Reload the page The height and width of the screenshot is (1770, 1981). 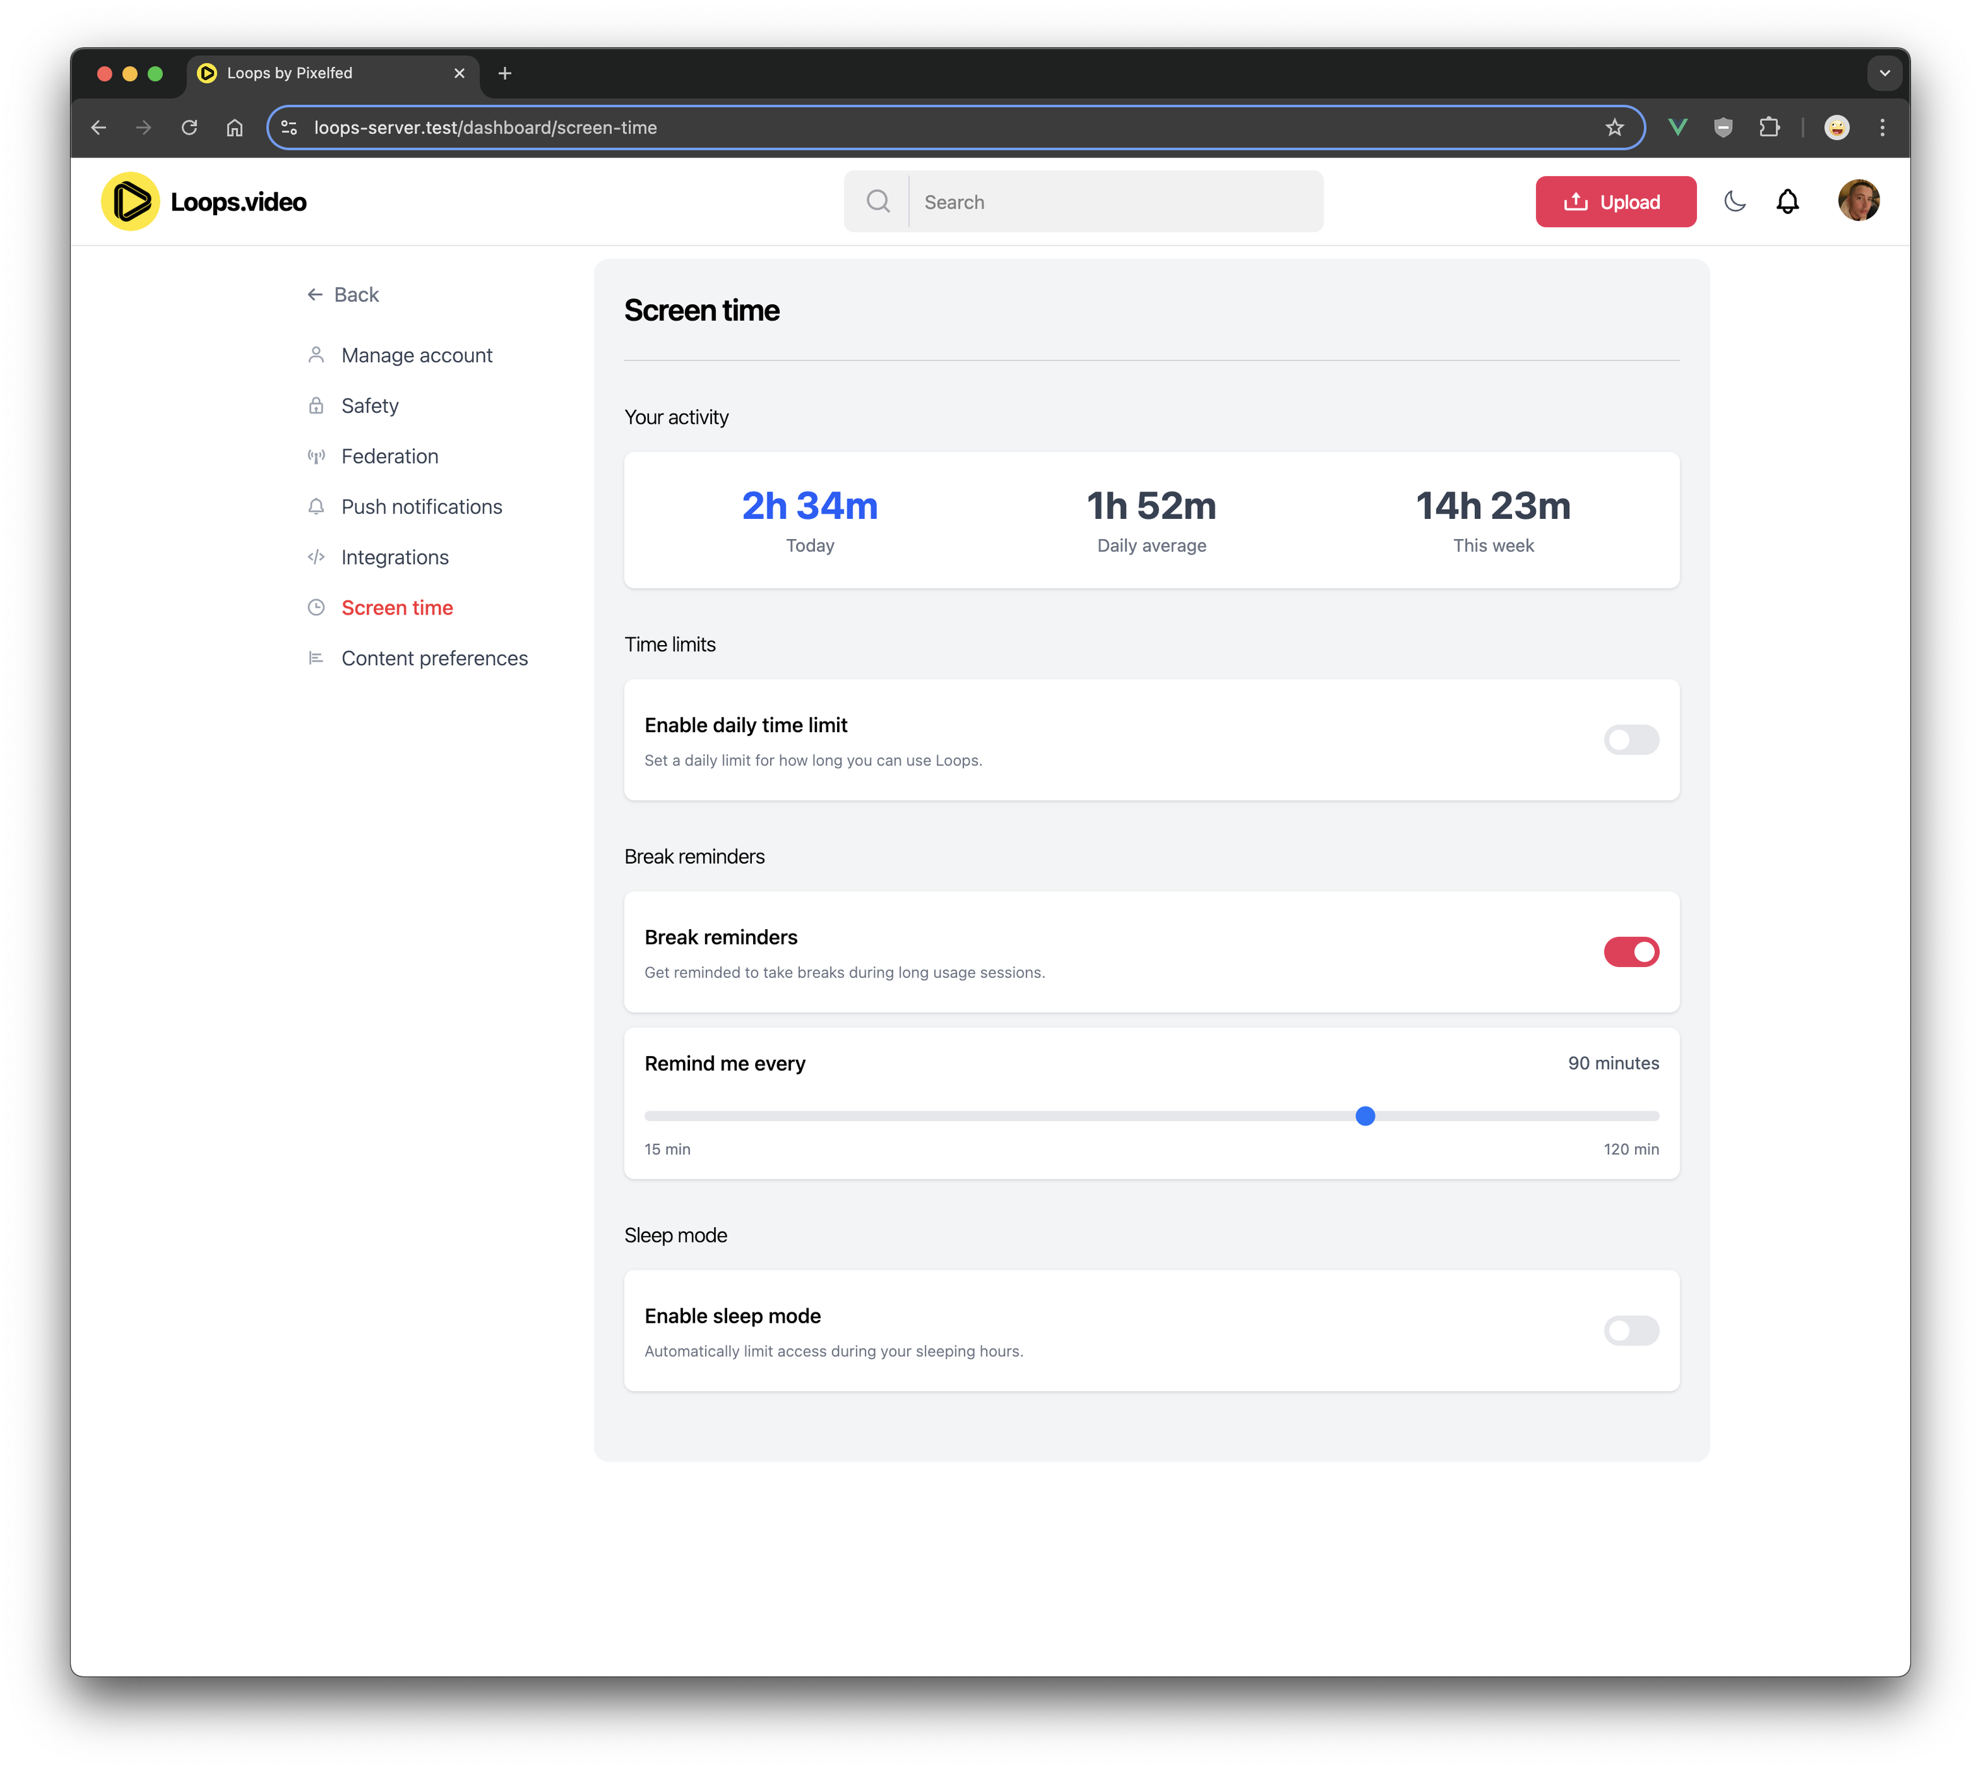pos(190,127)
